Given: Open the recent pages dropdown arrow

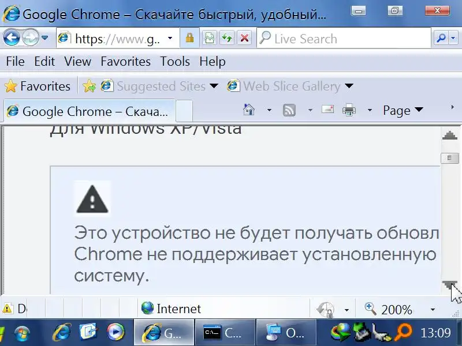Looking at the screenshot, I should point(45,37).
